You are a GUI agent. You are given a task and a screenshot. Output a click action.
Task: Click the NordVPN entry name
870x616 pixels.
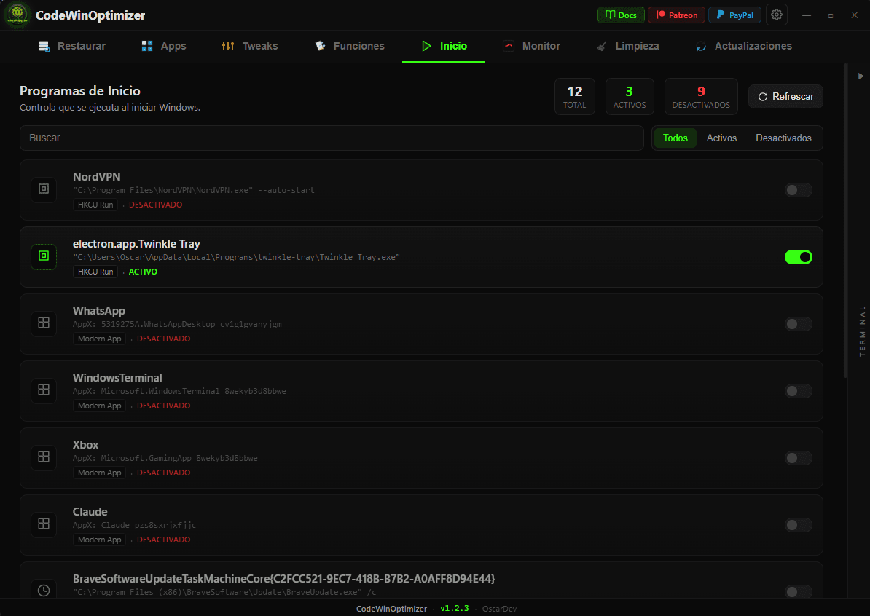96,177
